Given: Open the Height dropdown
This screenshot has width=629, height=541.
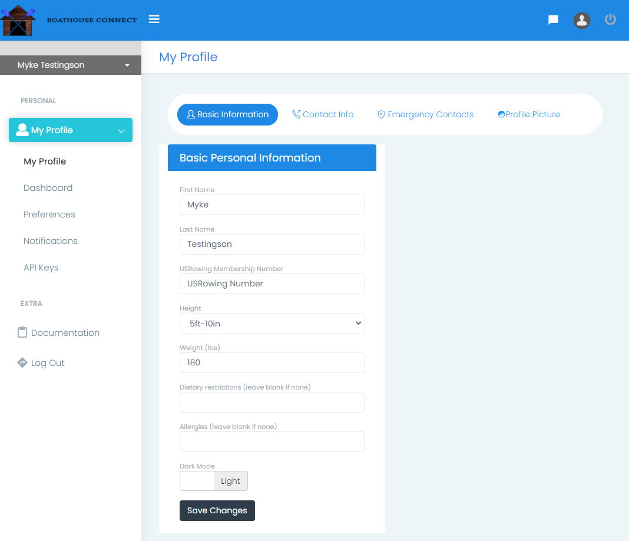Looking at the screenshot, I should click(272, 323).
